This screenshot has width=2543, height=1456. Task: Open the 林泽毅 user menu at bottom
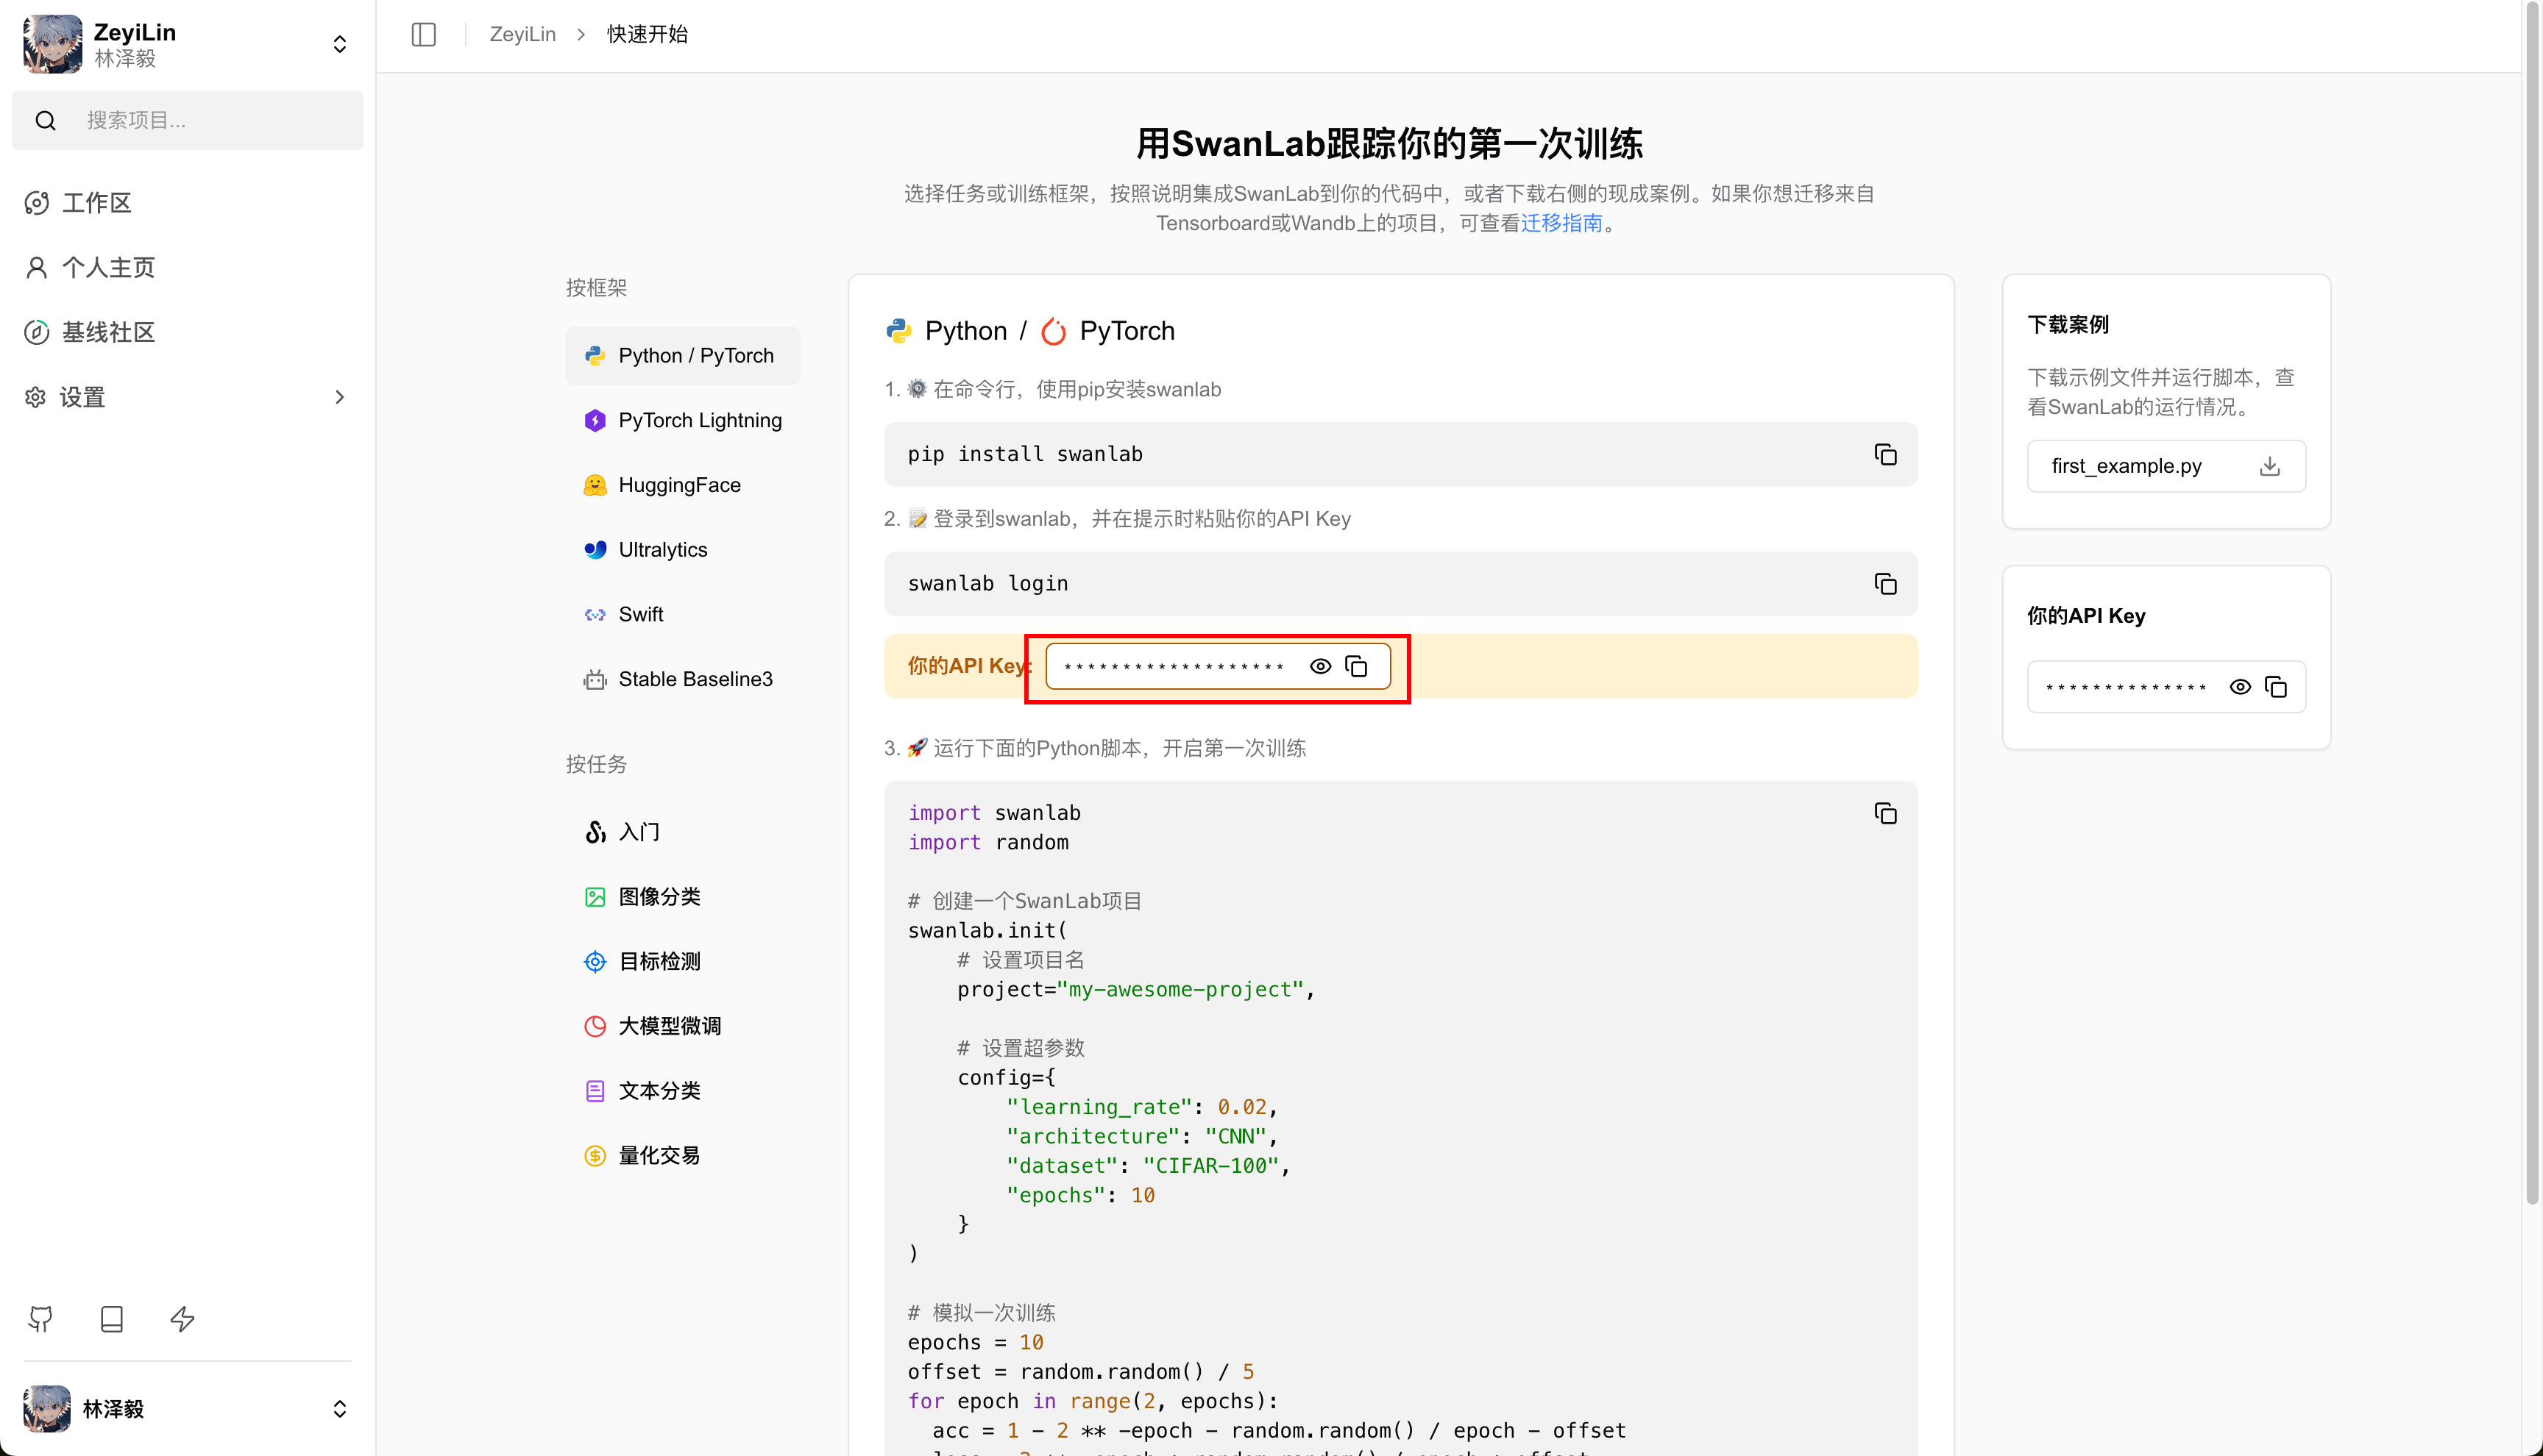click(x=339, y=1409)
